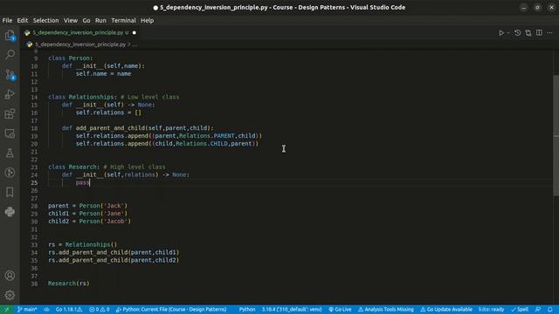This screenshot has height=314, width=559.
Task: Open the Explorer view in activity bar
Action: tap(10, 35)
